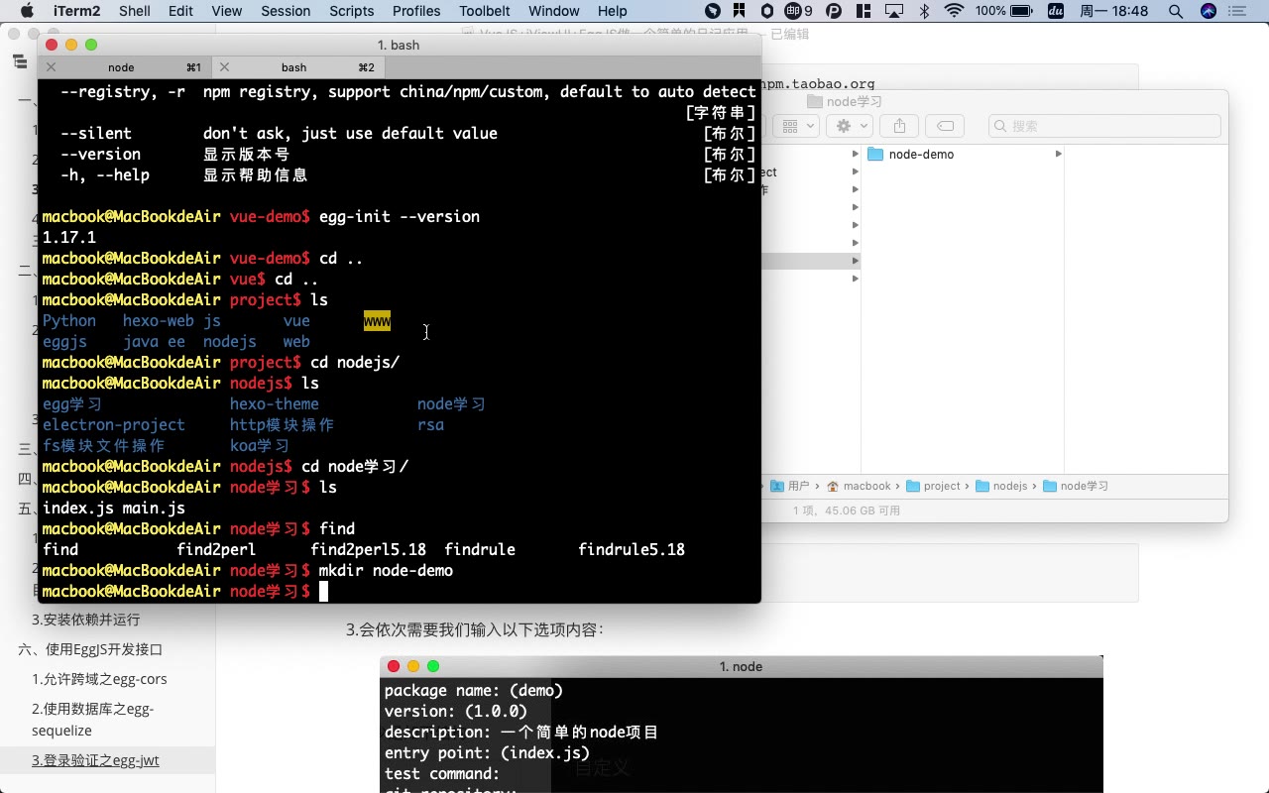The height and width of the screenshot is (793, 1269).
Task: Open the Edit menu
Action: tap(180, 11)
